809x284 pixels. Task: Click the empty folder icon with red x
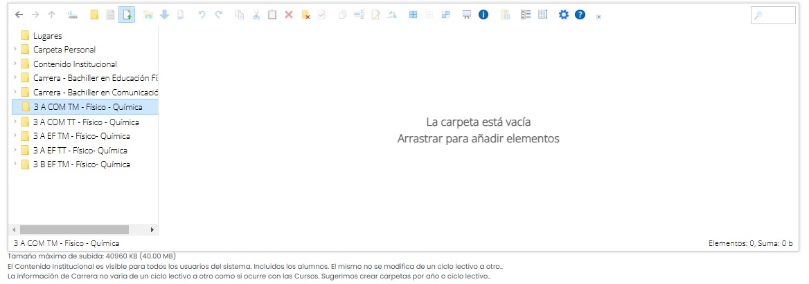[x=305, y=15]
